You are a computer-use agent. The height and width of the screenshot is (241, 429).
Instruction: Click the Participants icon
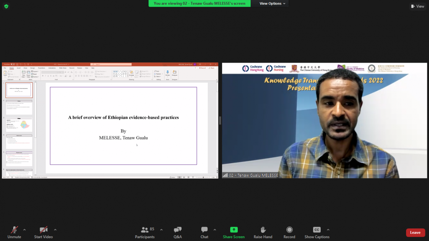click(x=145, y=230)
